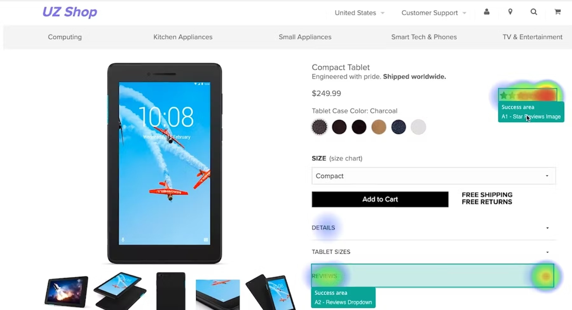This screenshot has width=572, height=310.
Task: Click the store locator pin icon
Action: [510, 12]
